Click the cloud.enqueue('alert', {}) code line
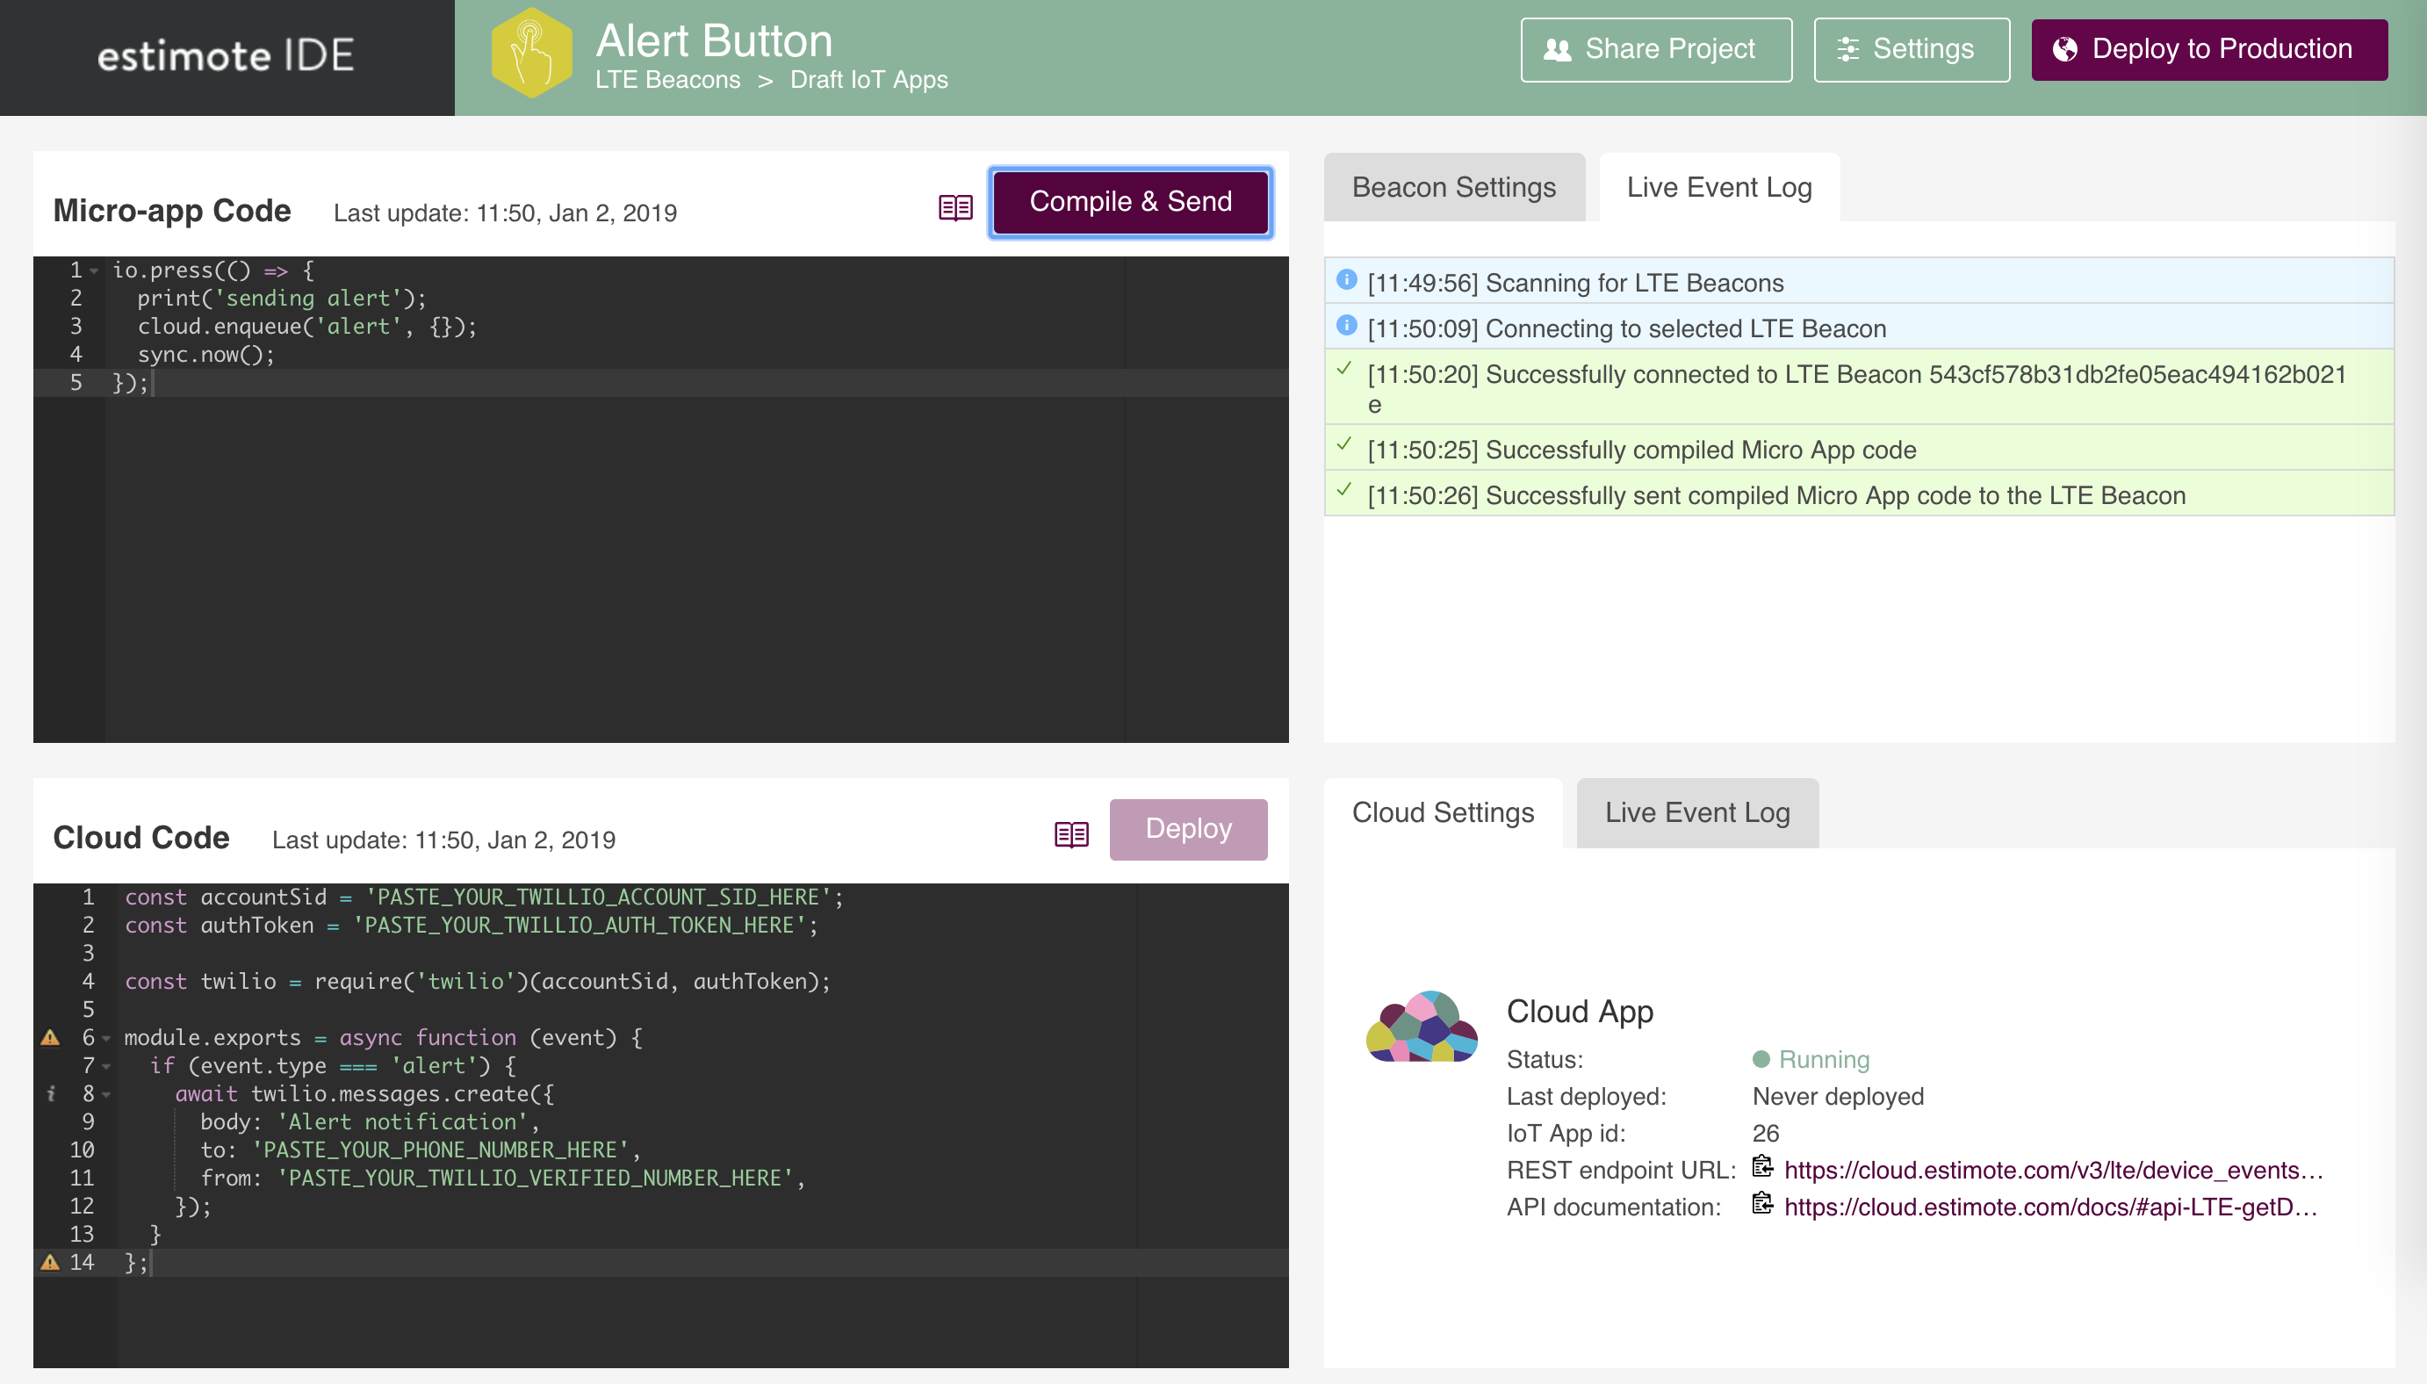This screenshot has width=2427, height=1384. tap(307, 327)
